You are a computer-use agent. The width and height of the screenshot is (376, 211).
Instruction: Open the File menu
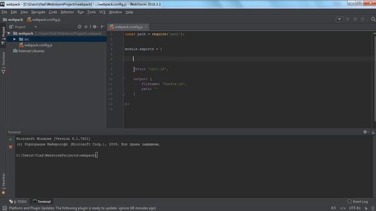[4, 12]
